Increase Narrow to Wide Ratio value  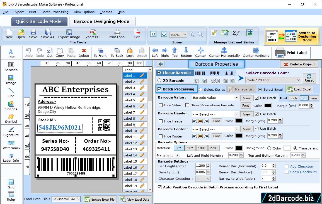pyautogui.click(x=273, y=177)
